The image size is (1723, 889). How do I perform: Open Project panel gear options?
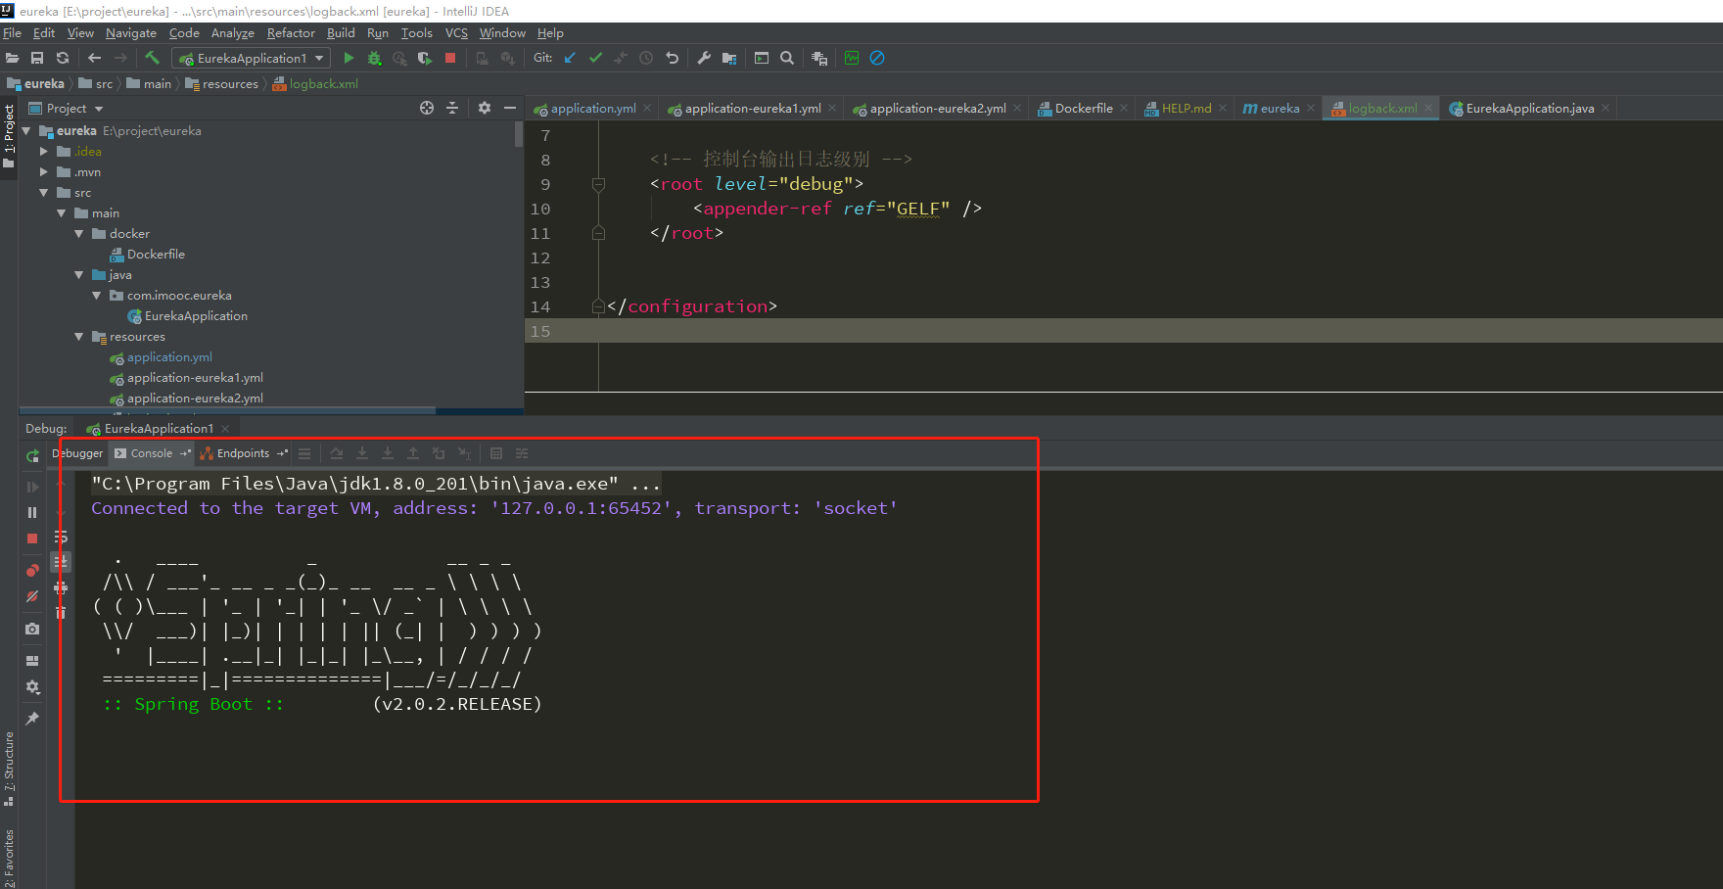point(485,108)
